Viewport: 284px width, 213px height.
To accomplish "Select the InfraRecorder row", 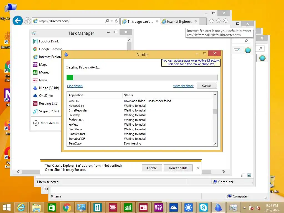I will click(x=140, y=110).
